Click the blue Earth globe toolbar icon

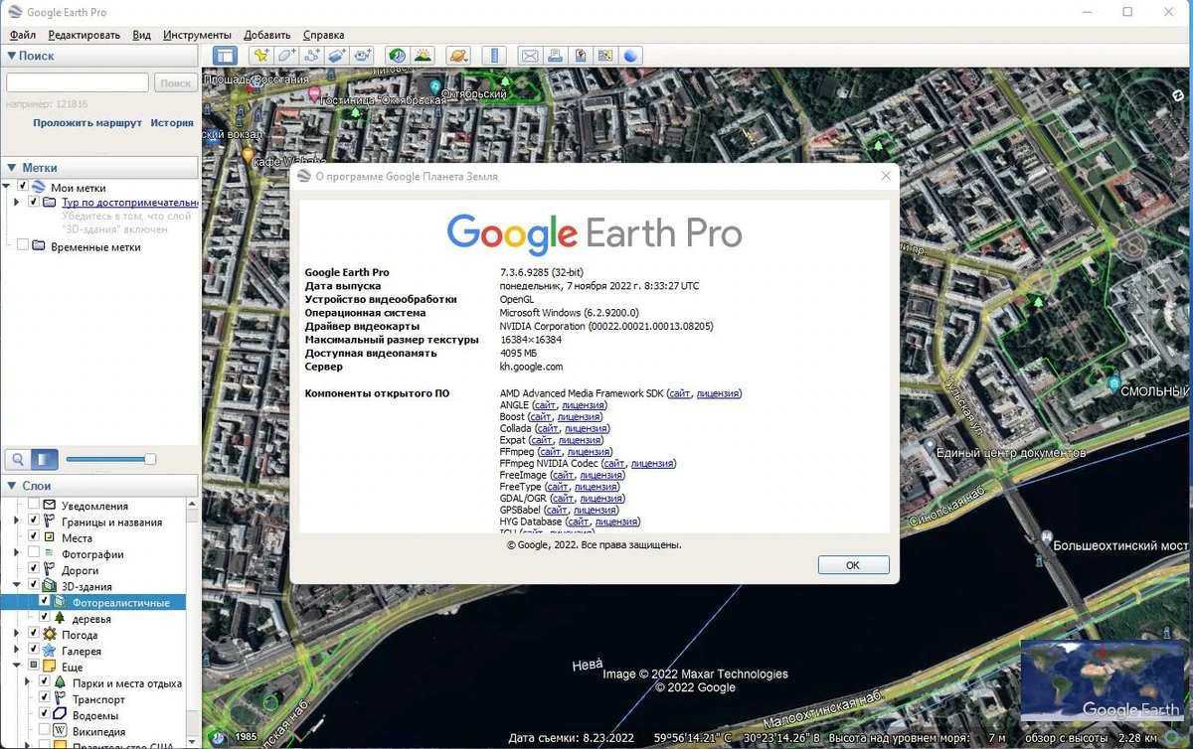pos(629,56)
